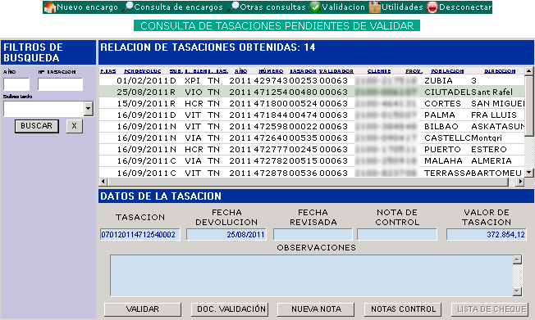Select the CASTELL Montgri row
The height and width of the screenshot is (320, 535).
(312, 137)
